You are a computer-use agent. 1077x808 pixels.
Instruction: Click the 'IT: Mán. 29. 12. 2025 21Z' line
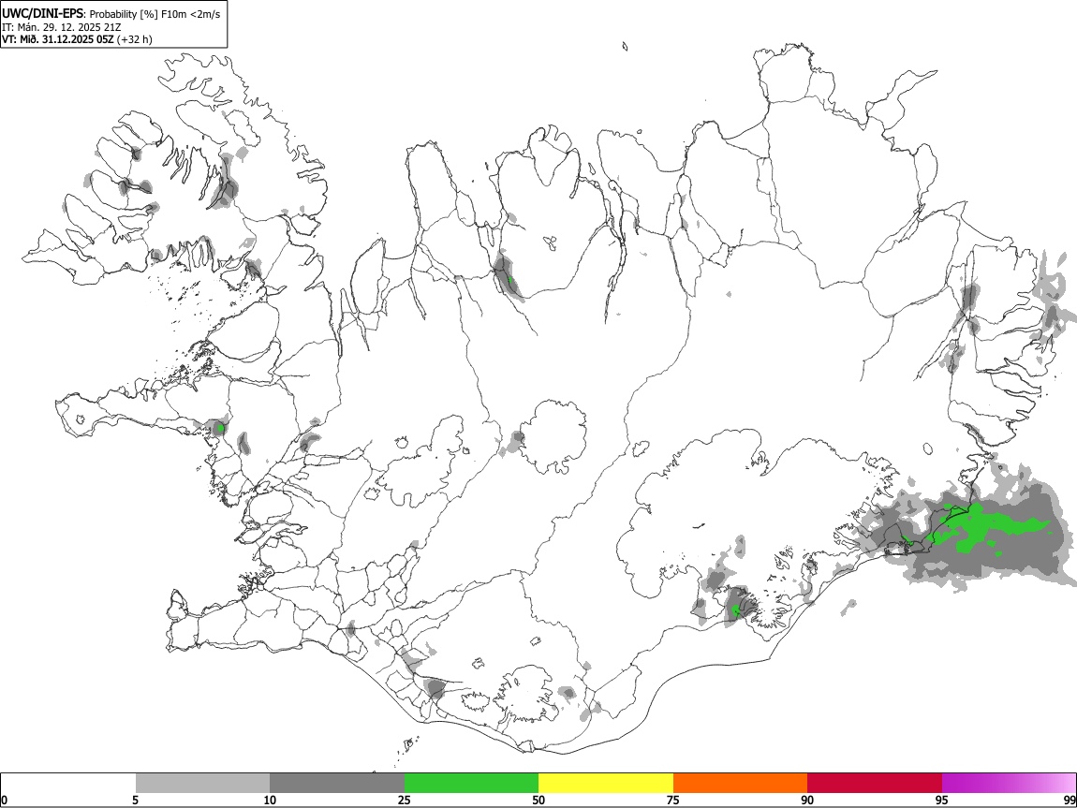[61, 27]
